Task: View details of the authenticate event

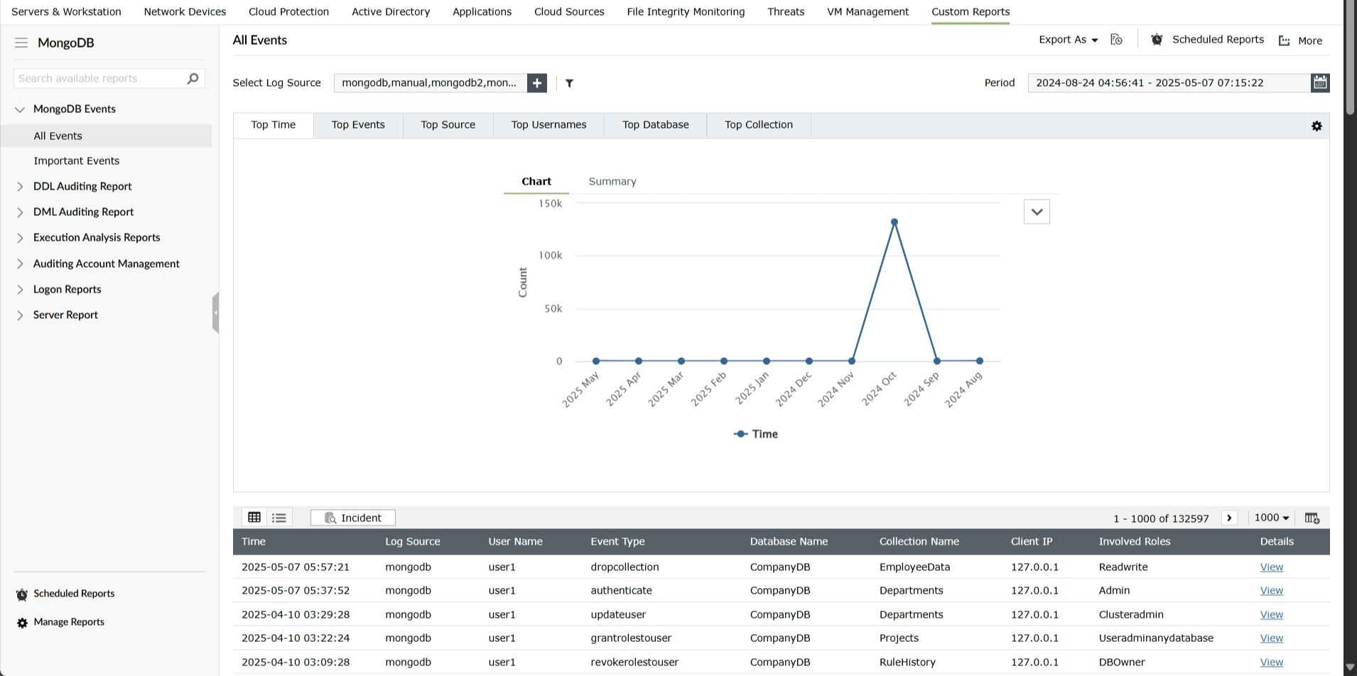Action: click(1271, 590)
